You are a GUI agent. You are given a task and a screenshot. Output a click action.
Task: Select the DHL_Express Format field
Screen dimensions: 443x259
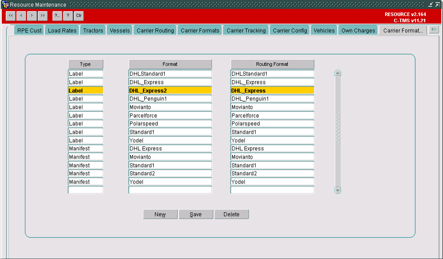tap(170, 82)
